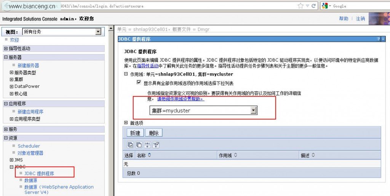Expand the 核心组 tree node
Screen dimensions: 390x196
[x=11, y=93]
